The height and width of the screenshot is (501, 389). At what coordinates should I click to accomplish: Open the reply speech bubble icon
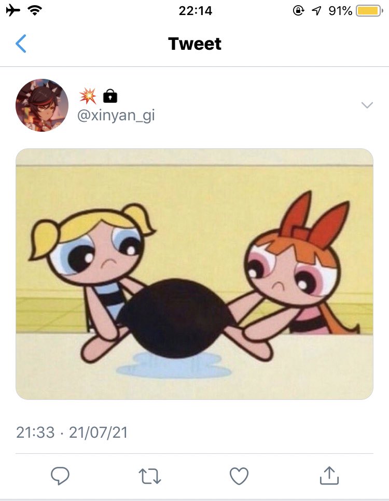[x=60, y=476]
